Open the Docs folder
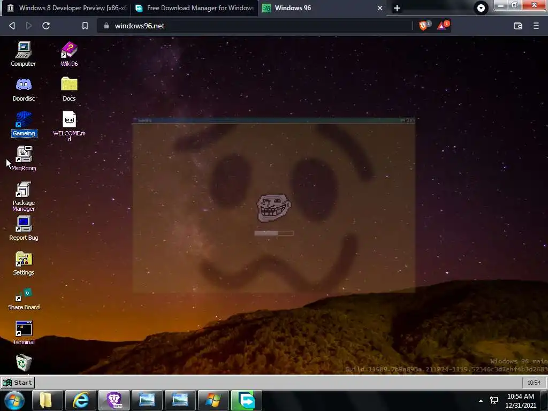Viewport: 548px width, 411px height. (x=69, y=89)
